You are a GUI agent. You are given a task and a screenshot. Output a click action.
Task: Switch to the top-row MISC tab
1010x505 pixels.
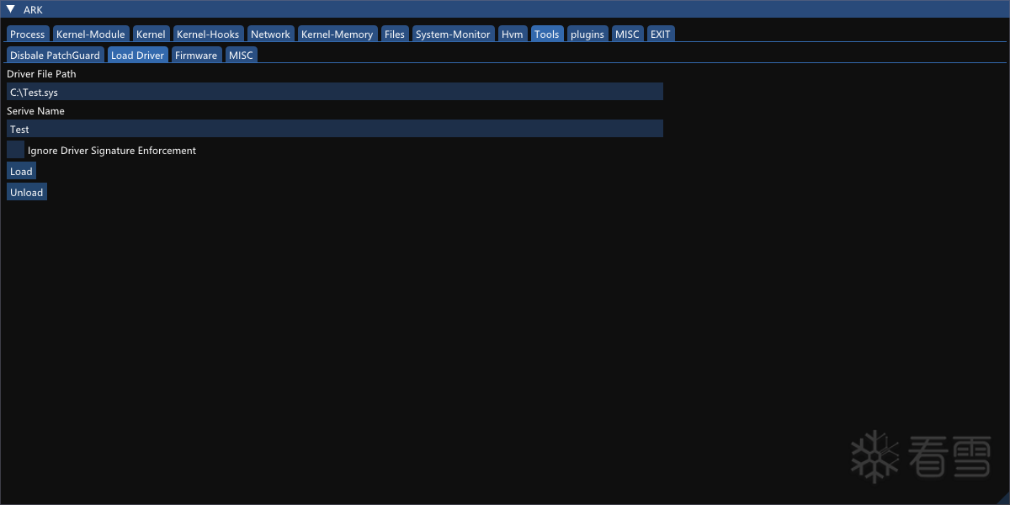pos(627,35)
